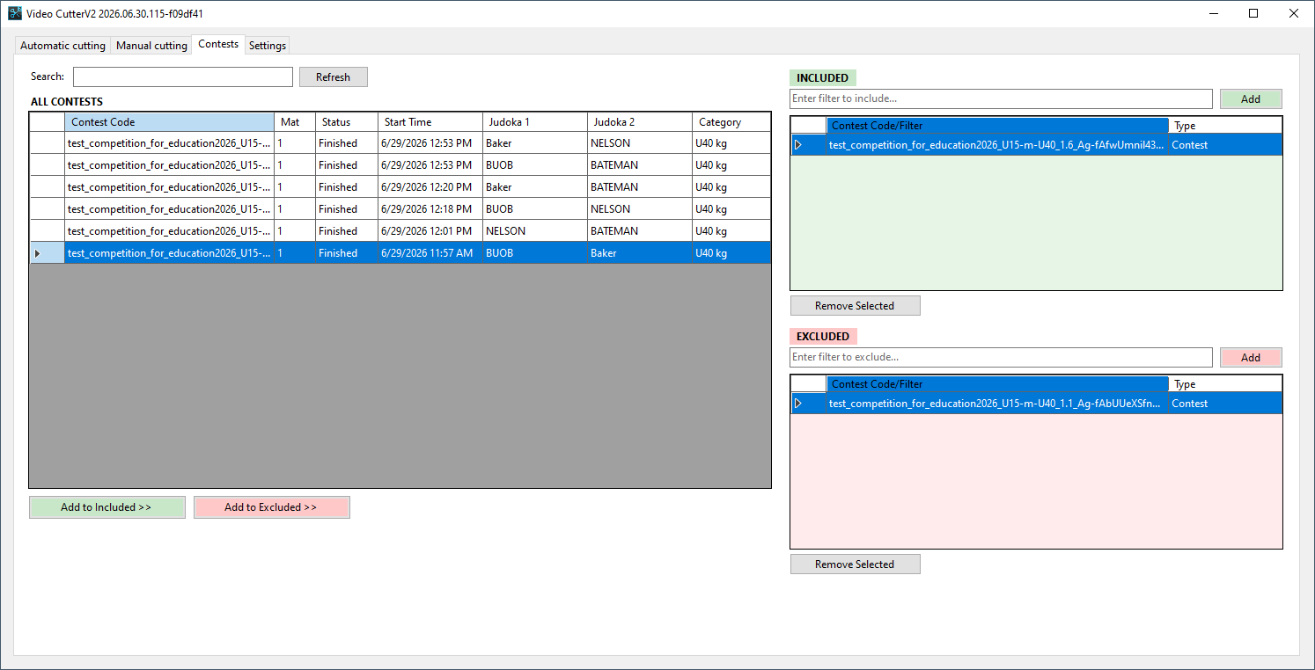
Task: Click row header of Baker vs NELSON row
Action: coord(47,143)
